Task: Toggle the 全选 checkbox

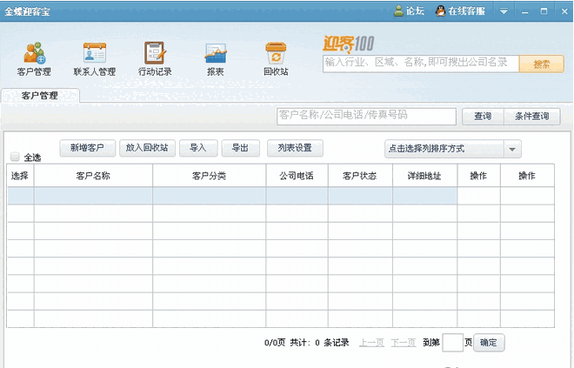Action: click(15, 157)
